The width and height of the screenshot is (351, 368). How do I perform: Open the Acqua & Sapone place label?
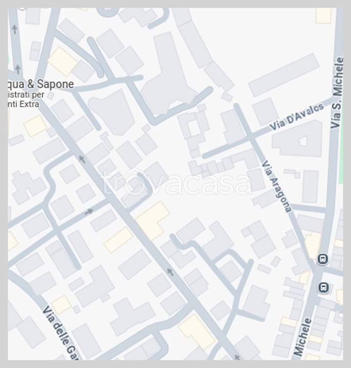pyautogui.click(x=41, y=84)
